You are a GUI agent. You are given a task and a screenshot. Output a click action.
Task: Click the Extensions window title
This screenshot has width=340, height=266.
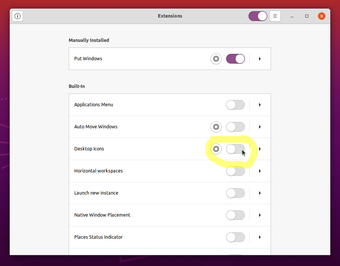pyautogui.click(x=170, y=16)
